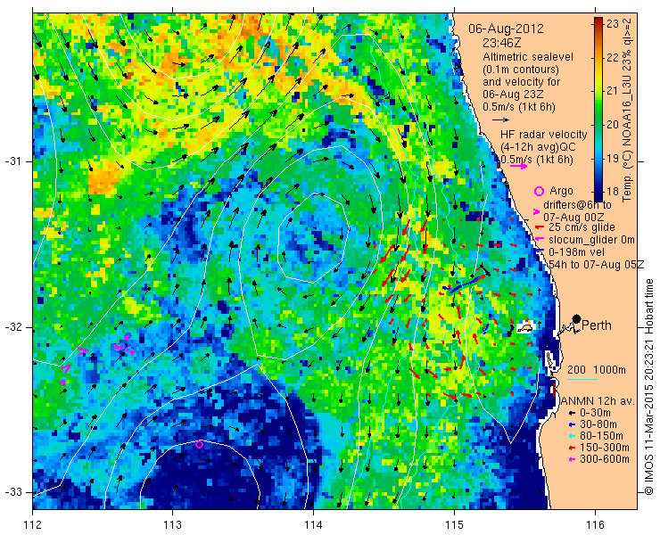660x535 pixels.
Task: Click the longitude axis label '113'
Action: tap(172, 525)
